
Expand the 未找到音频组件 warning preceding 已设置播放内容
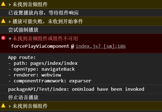10,5
